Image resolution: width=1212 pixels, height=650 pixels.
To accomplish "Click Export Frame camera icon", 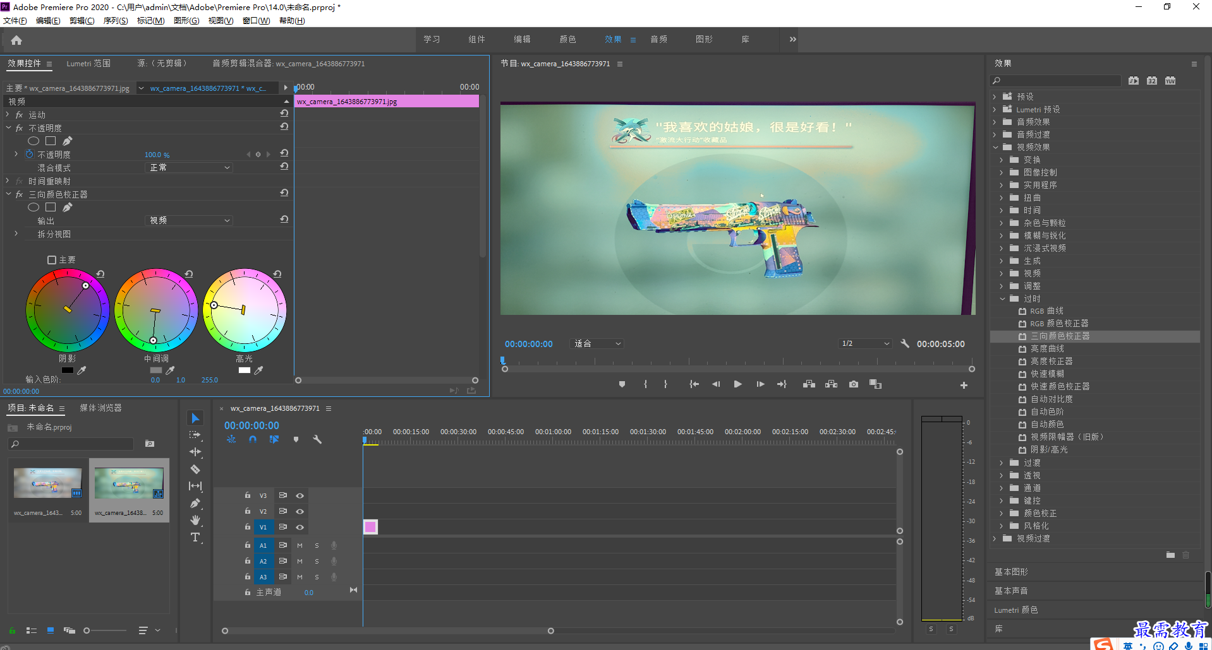I will pyautogui.click(x=854, y=384).
